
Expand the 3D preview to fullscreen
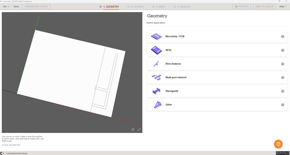coord(139,129)
